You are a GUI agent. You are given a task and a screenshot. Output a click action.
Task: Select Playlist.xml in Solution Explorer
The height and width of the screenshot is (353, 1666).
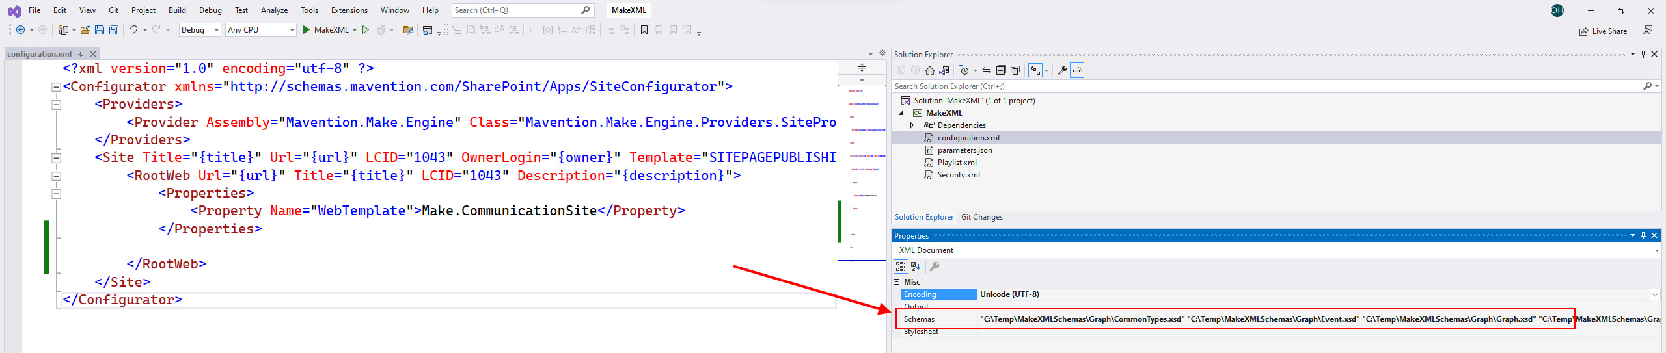tap(957, 163)
